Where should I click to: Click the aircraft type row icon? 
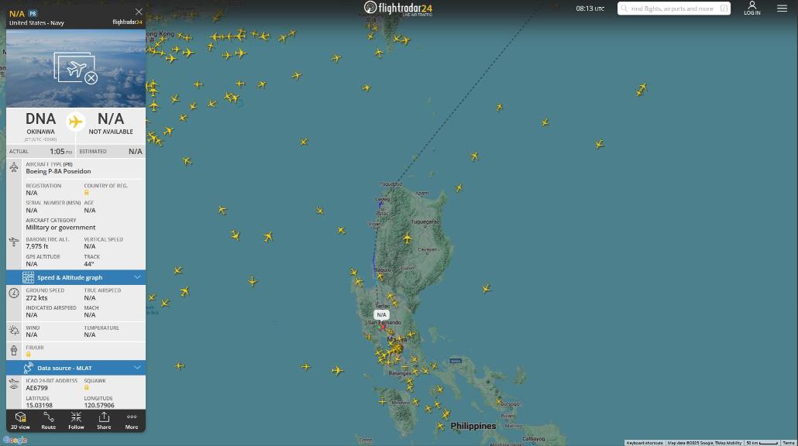pos(14,167)
